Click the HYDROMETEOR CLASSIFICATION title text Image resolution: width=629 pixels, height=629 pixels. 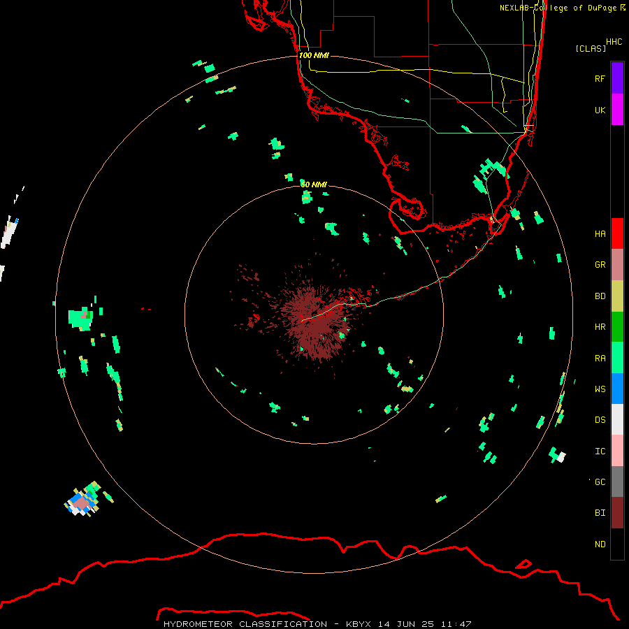(245, 624)
